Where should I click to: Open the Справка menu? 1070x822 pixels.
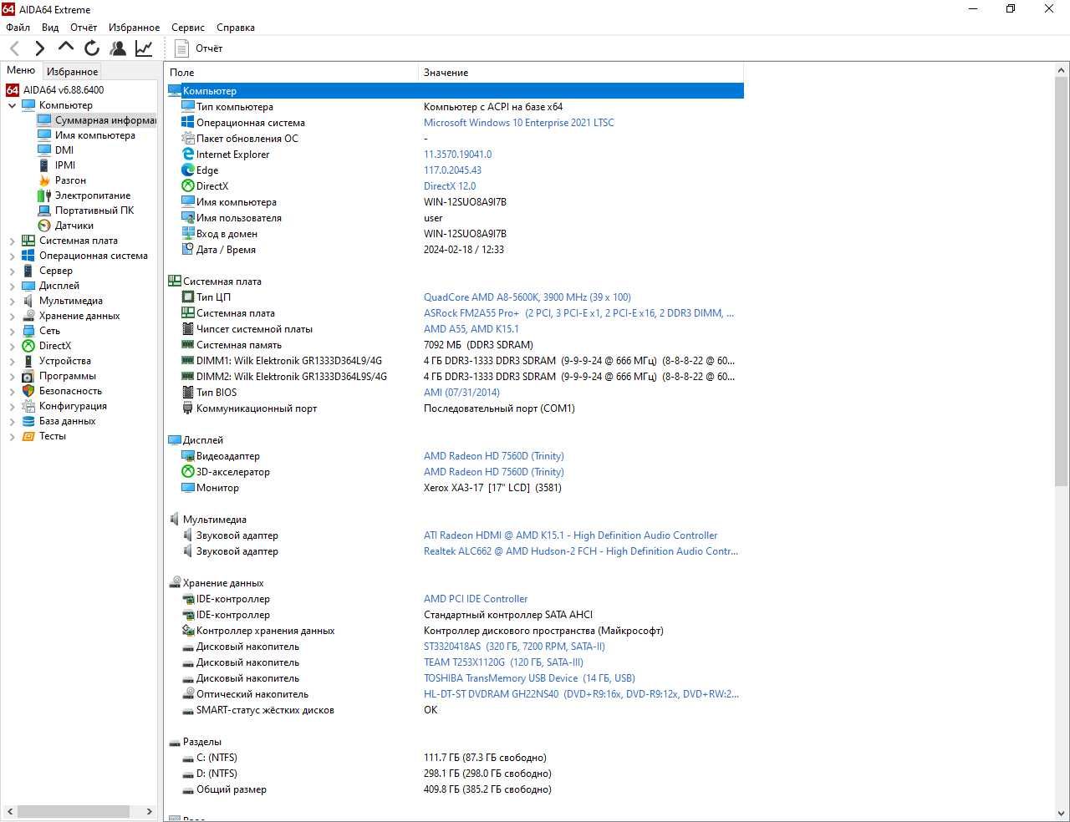coord(236,28)
